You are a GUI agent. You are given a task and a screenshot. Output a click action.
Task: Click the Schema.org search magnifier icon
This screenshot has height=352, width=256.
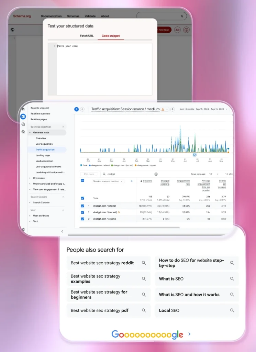182,16
